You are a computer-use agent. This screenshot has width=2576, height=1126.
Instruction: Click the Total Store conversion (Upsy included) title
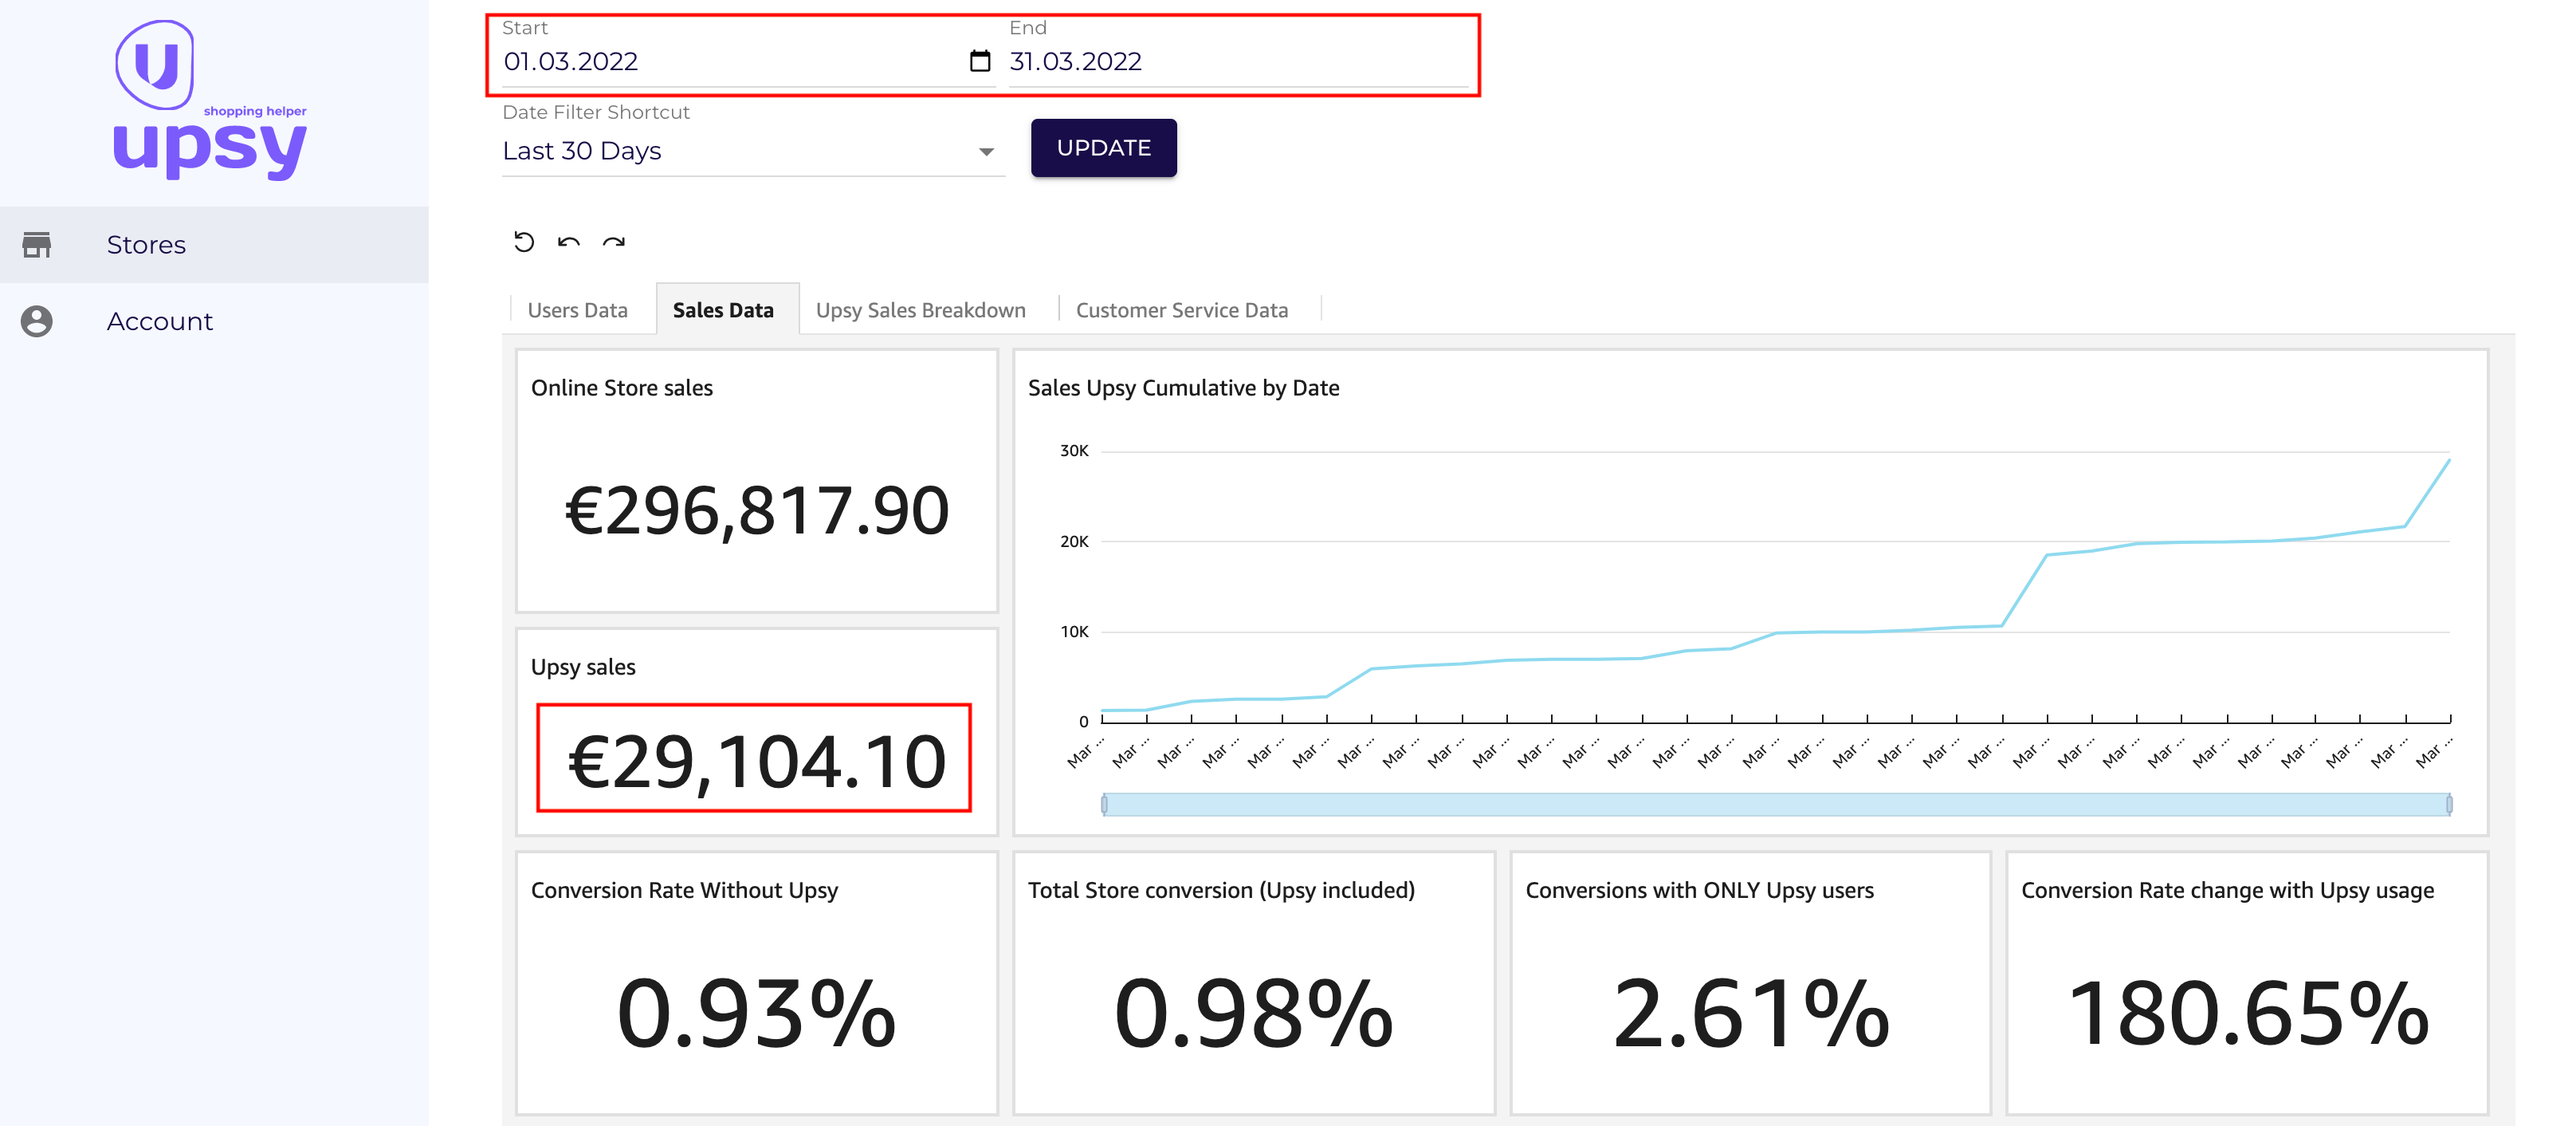pos(1221,891)
